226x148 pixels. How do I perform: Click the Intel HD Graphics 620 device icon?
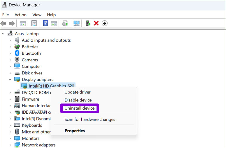[24, 86]
